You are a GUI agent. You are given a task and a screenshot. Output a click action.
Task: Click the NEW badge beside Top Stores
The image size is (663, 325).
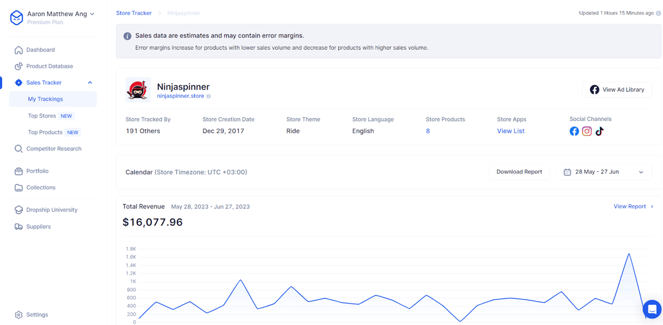point(66,116)
